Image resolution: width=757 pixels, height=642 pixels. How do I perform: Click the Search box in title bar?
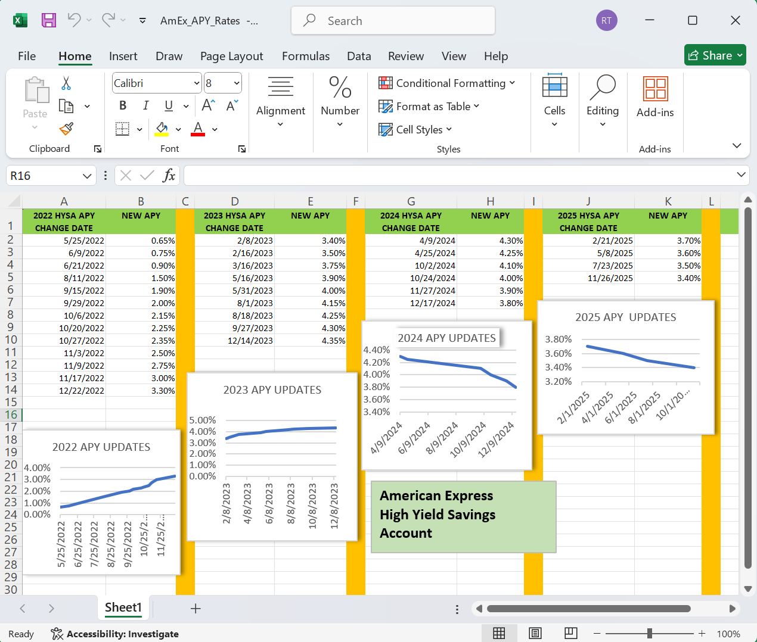(393, 21)
